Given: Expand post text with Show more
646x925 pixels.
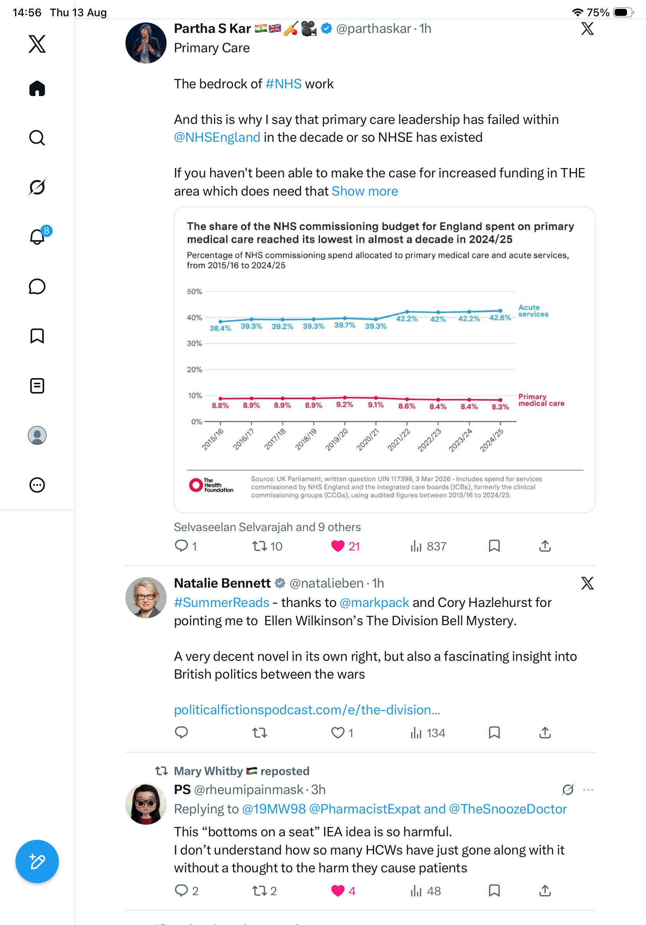Looking at the screenshot, I should tap(364, 191).
